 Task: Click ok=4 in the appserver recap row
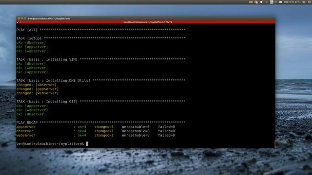82,127
